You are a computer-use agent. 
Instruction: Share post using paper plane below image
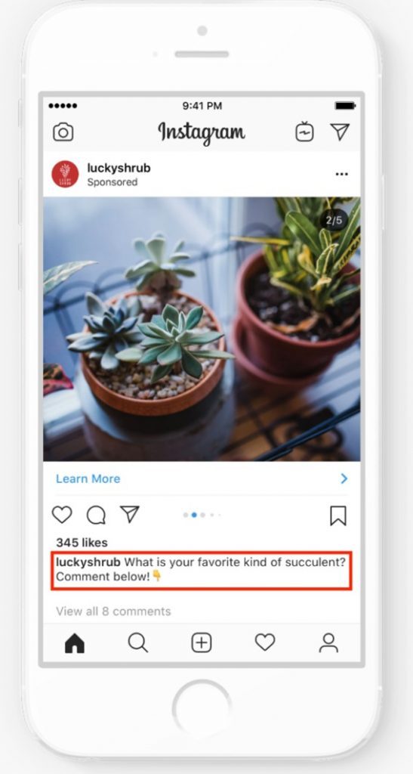click(x=130, y=514)
